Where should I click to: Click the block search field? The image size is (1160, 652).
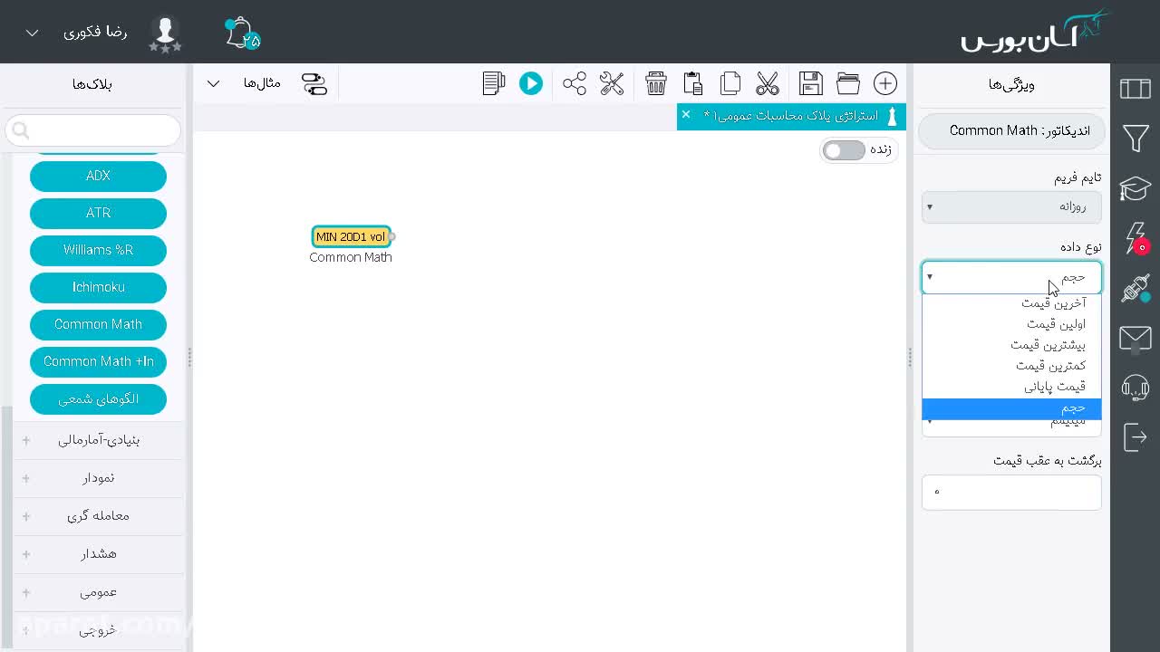[x=93, y=130]
